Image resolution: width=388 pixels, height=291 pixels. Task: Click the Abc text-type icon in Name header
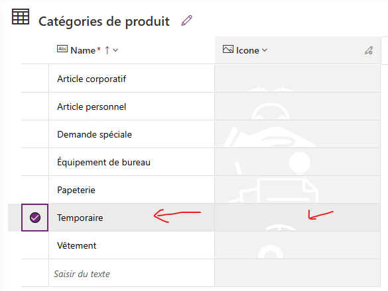[x=62, y=49]
